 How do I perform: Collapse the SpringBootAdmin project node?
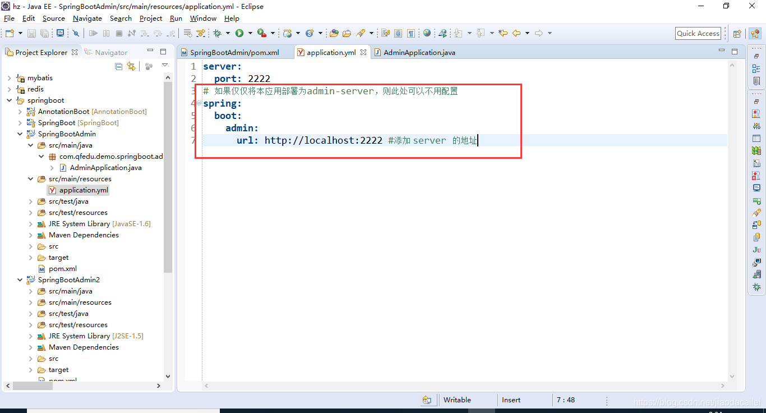(x=20, y=134)
